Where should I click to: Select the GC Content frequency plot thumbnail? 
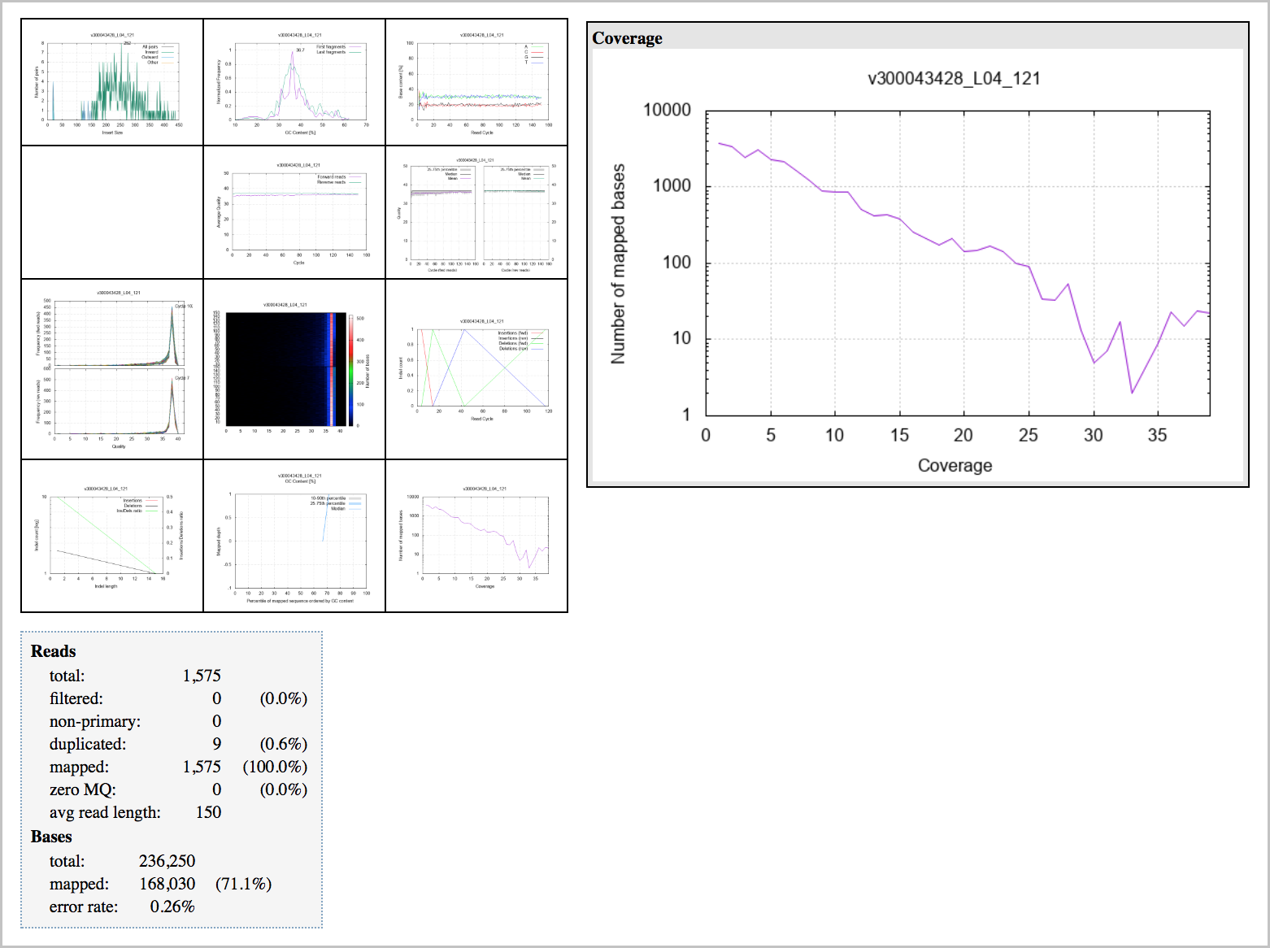tap(294, 83)
